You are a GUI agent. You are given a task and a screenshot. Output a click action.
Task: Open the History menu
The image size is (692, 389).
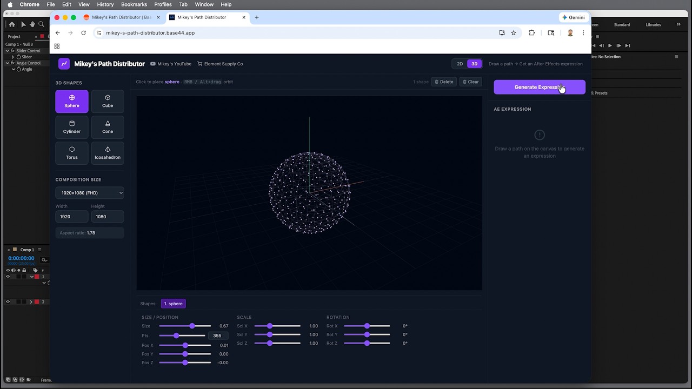click(x=105, y=4)
